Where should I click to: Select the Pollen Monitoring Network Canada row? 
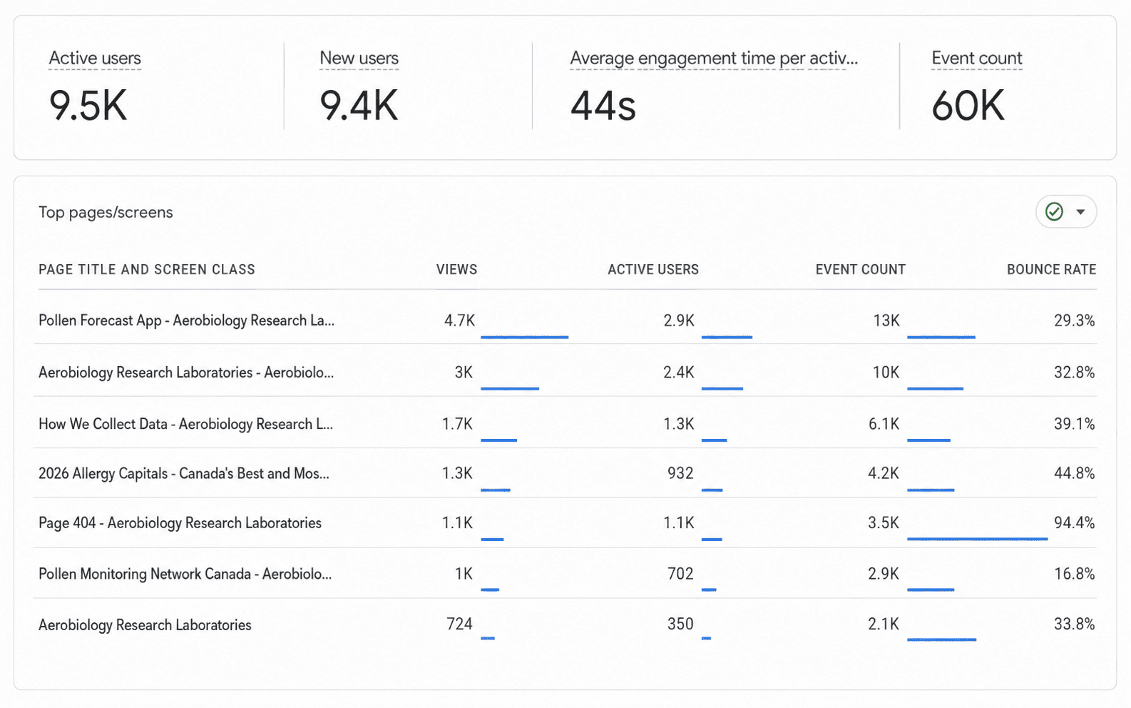[x=565, y=573]
